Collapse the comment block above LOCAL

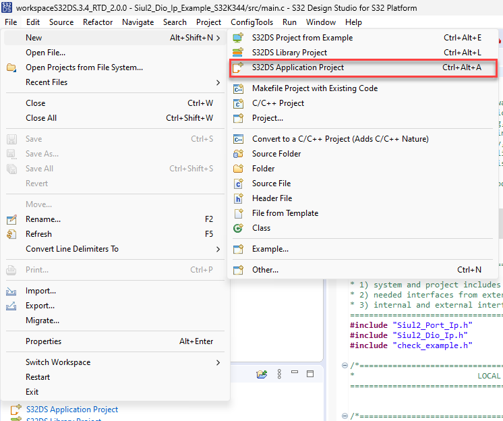point(345,365)
